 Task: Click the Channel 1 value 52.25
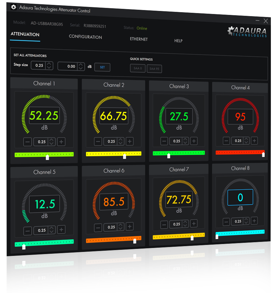point(44,115)
